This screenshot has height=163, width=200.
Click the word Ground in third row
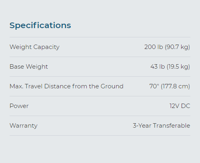pyautogui.click(x=112, y=86)
